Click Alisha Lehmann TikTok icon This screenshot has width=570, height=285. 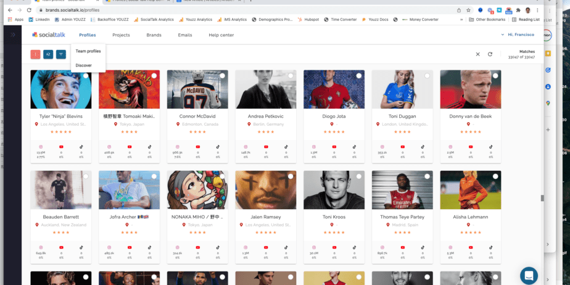coord(491,247)
